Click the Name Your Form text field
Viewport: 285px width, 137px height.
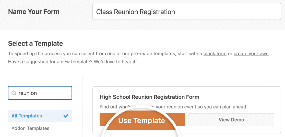pyautogui.click(x=187, y=12)
